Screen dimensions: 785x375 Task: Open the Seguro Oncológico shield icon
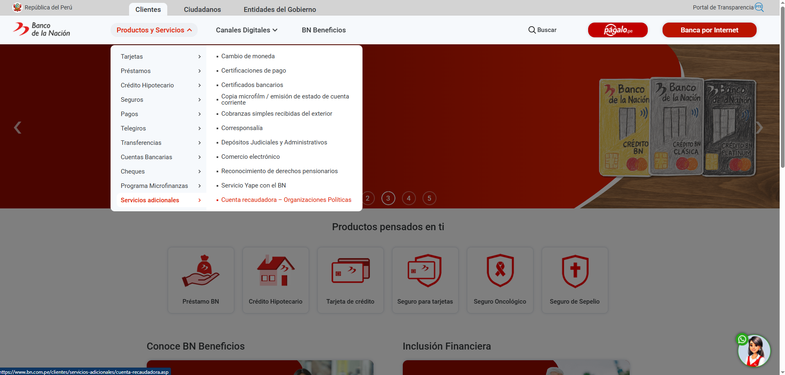tap(500, 271)
